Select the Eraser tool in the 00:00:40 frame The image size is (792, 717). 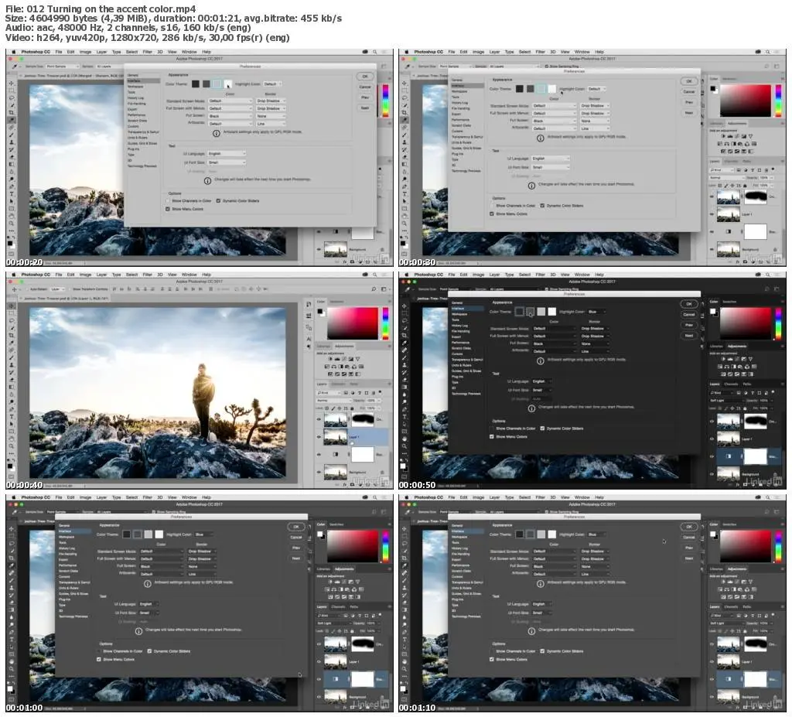(12, 380)
